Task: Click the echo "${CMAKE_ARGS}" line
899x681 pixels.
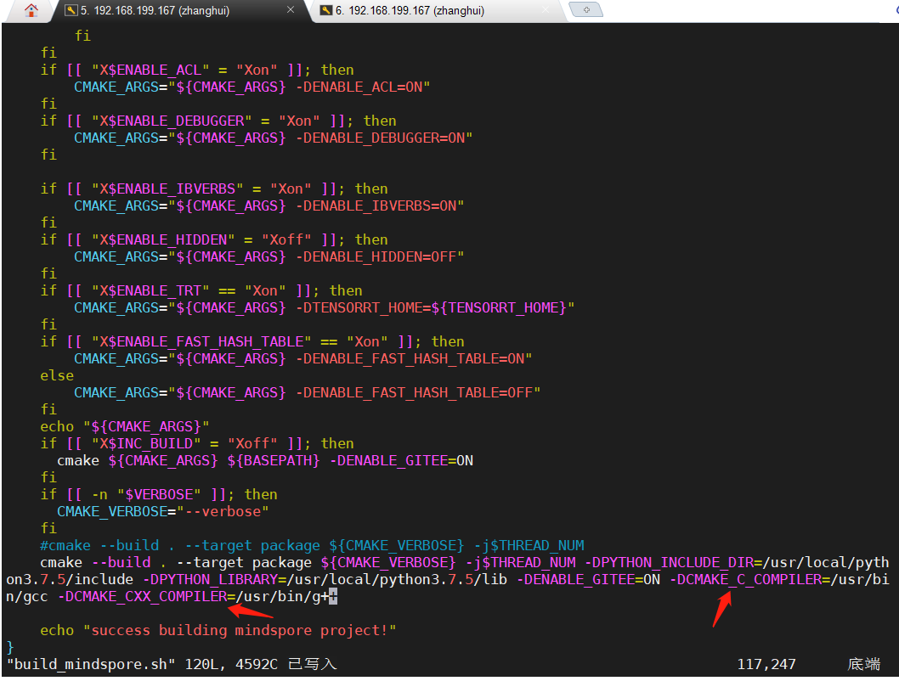Action: click(124, 427)
